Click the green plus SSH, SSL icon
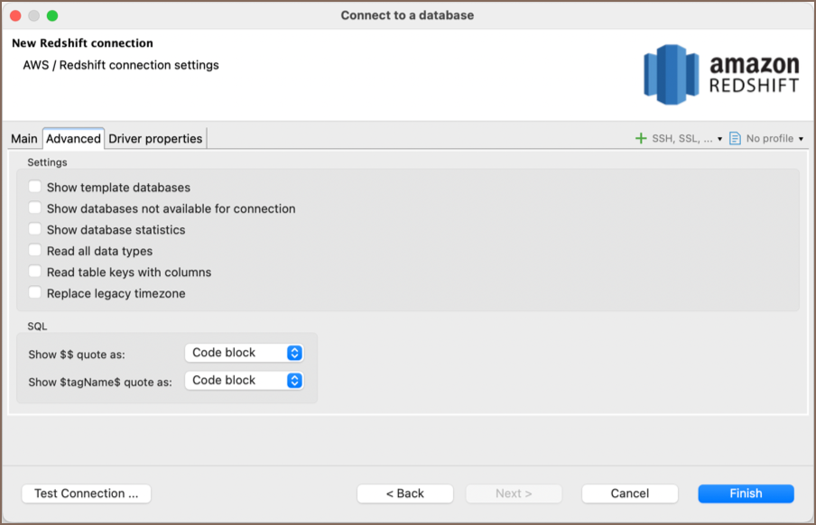 641,139
